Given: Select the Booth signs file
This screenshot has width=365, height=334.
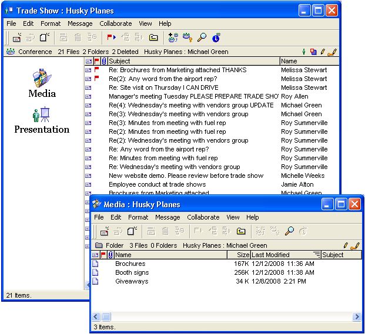Looking at the screenshot, I should coord(132,272).
